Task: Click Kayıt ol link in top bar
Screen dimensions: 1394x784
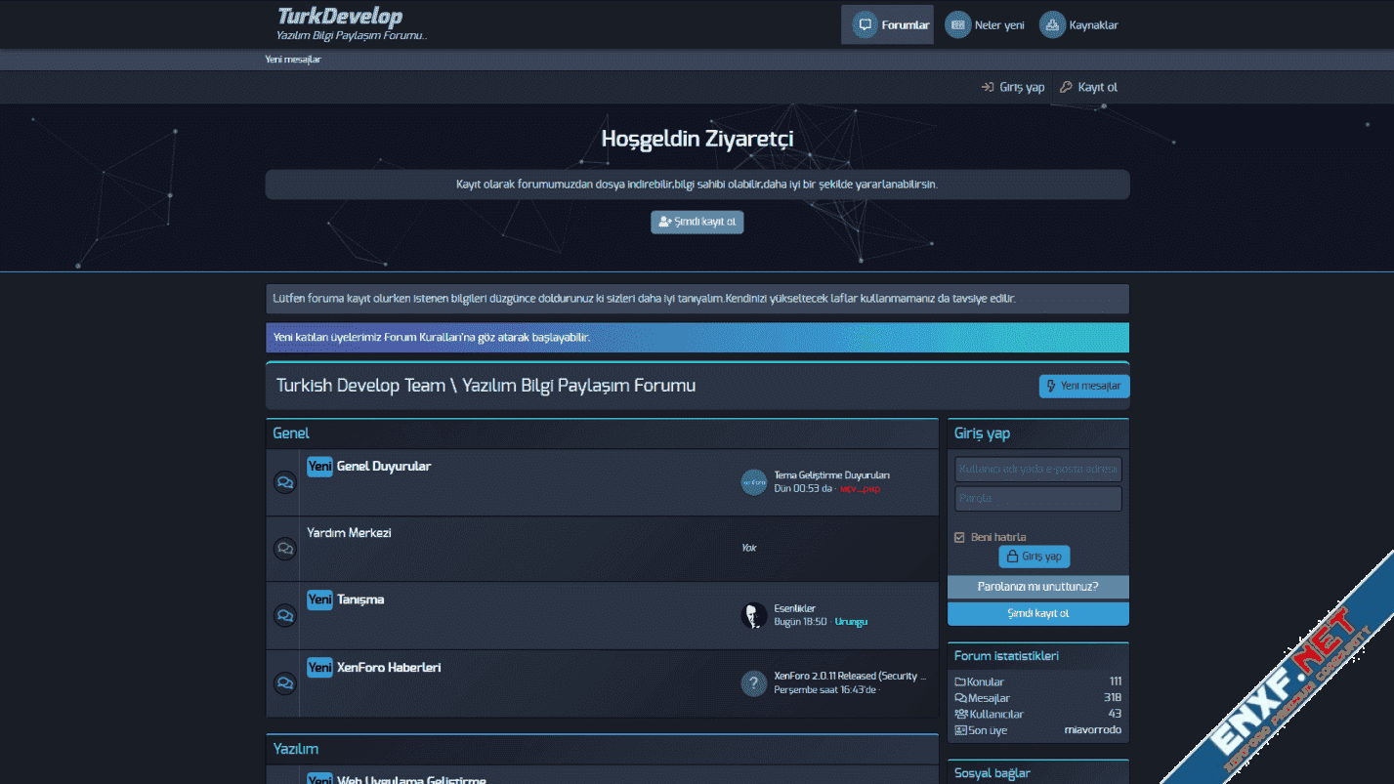Action: coord(1089,87)
